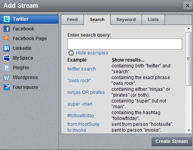Use the "ninjas OR pirates" example link
193x150 pixels.
coord(86,92)
